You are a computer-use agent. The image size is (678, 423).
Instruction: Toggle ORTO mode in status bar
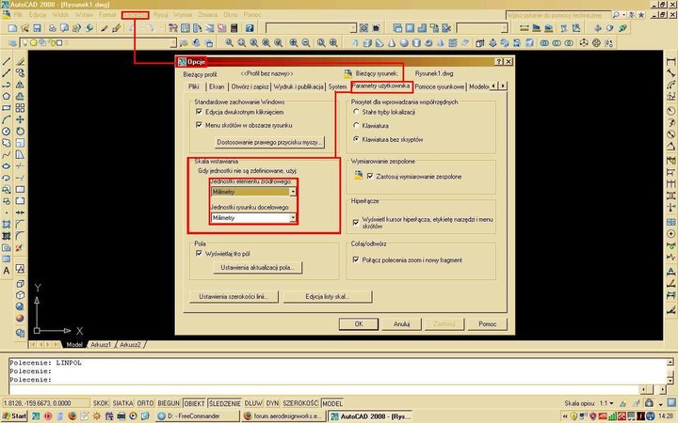pyautogui.click(x=145, y=403)
